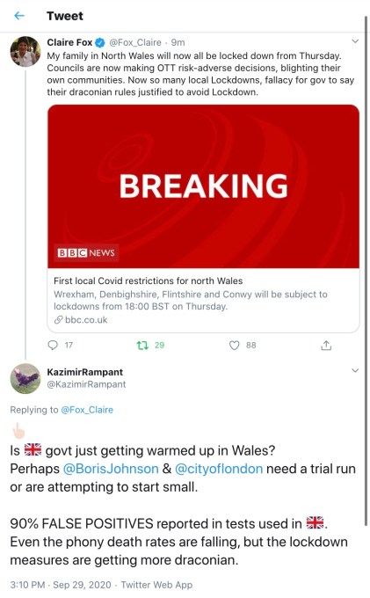Viewport: 370px width, 598px height.
Task: Share Claire Fox's tweet via share icon
Action: pyautogui.click(x=326, y=345)
